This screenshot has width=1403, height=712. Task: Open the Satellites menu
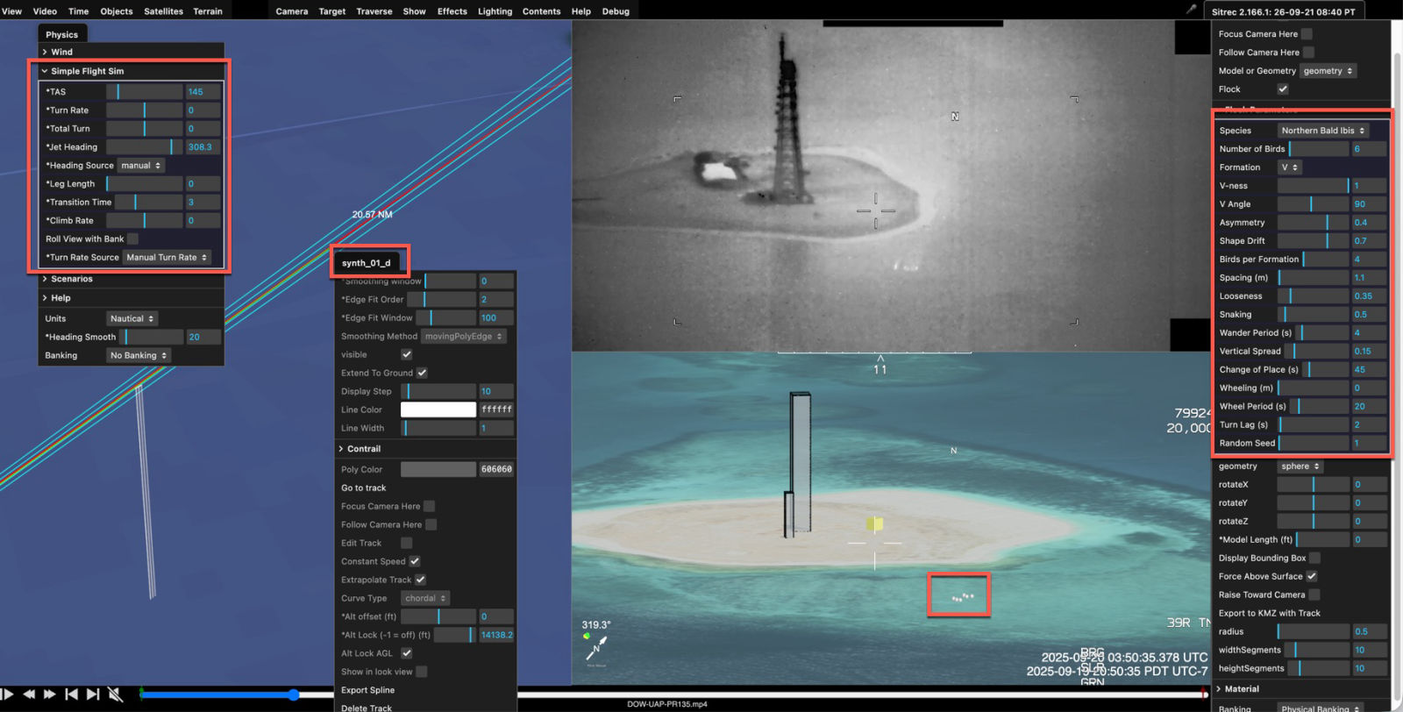pyautogui.click(x=164, y=11)
